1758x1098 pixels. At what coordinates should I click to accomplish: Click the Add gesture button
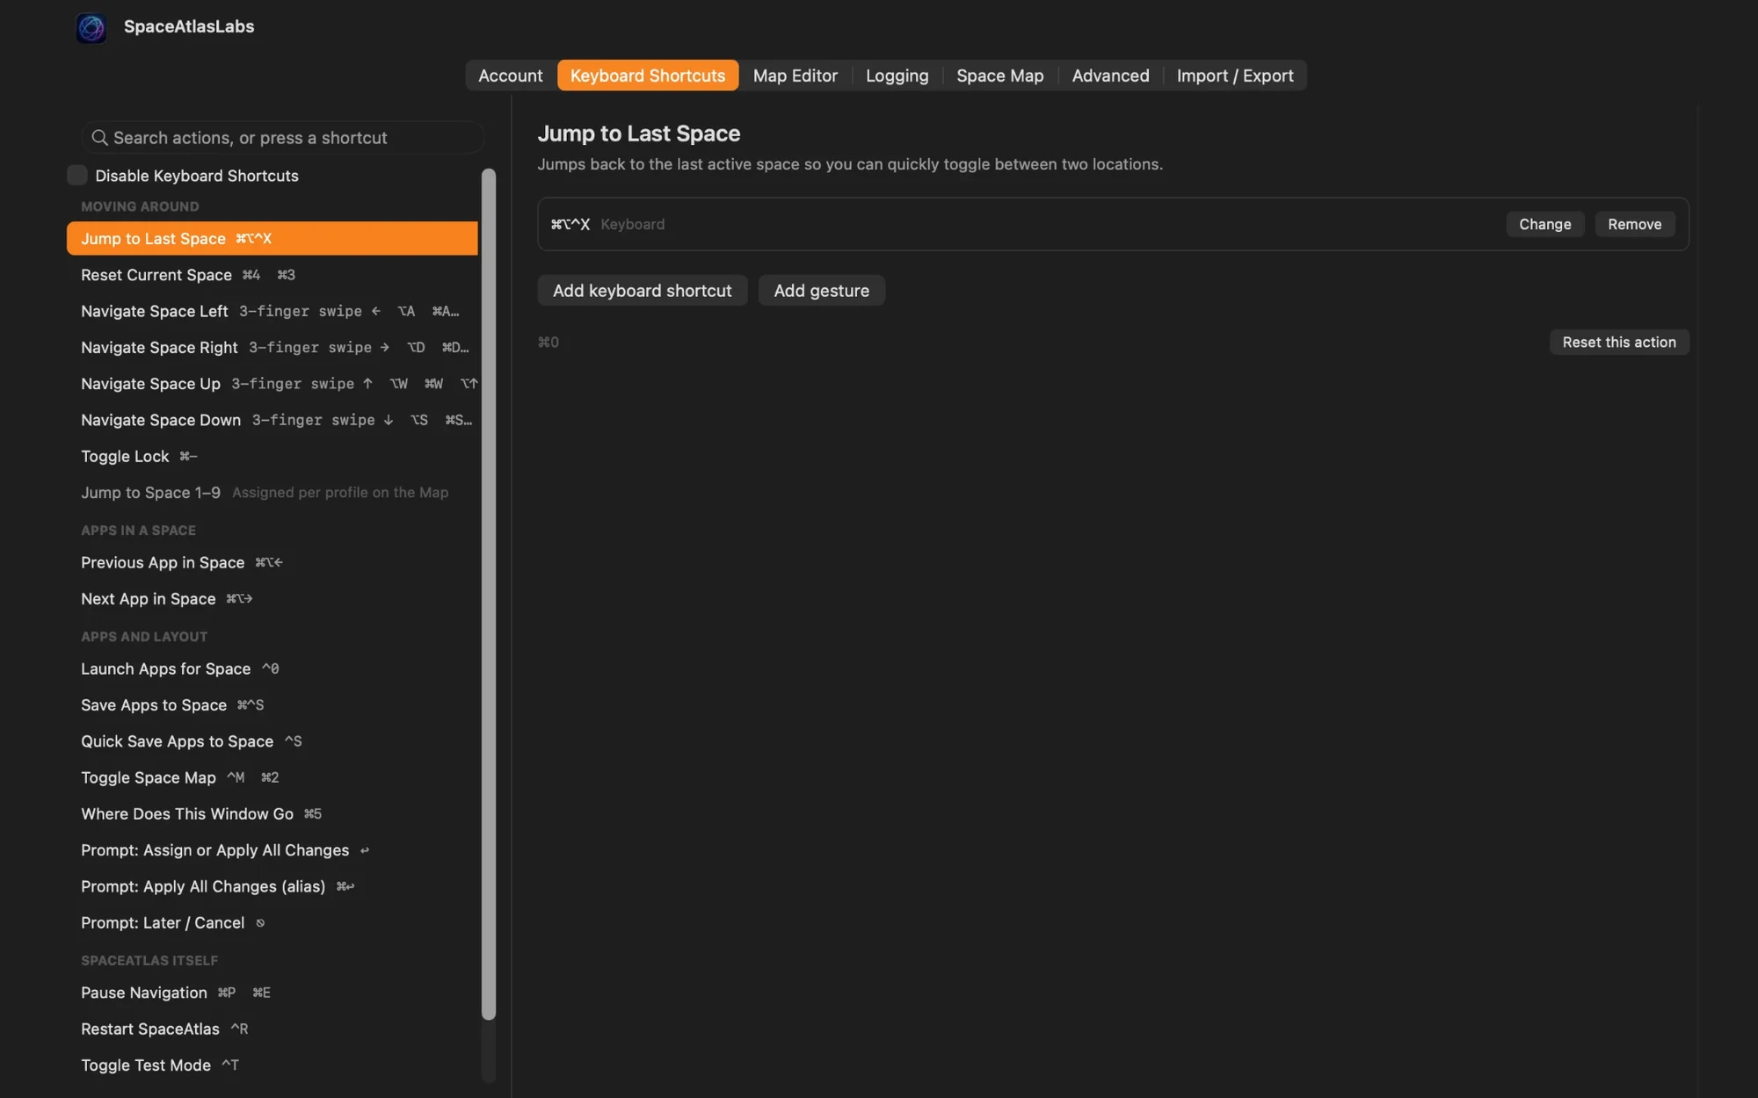(x=821, y=291)
